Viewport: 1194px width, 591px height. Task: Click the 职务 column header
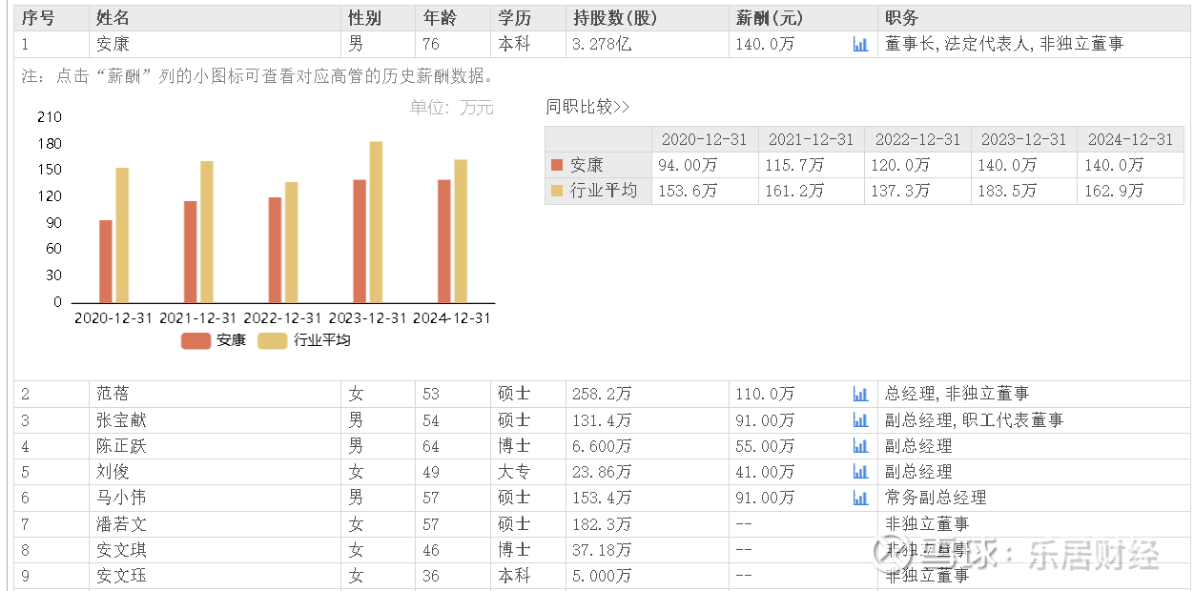pos(902,18)
